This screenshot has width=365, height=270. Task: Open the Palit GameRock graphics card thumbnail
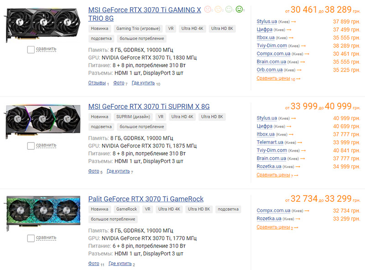coord(43,213)
